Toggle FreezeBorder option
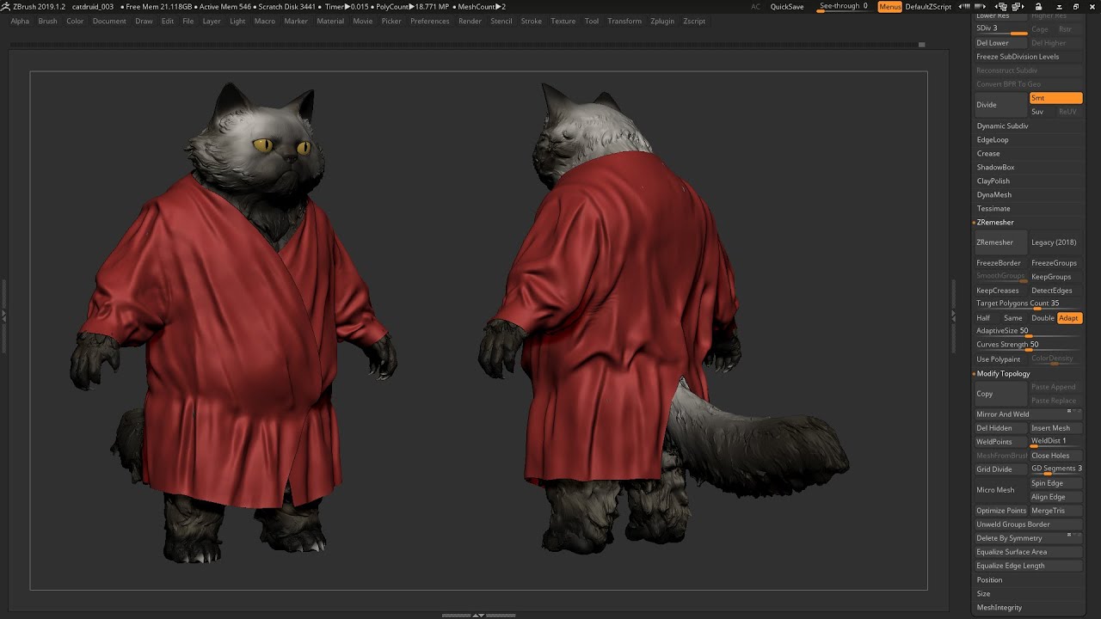Image resolution: width=1101 pixels, height=619 pixels. tap(1000, 263)
